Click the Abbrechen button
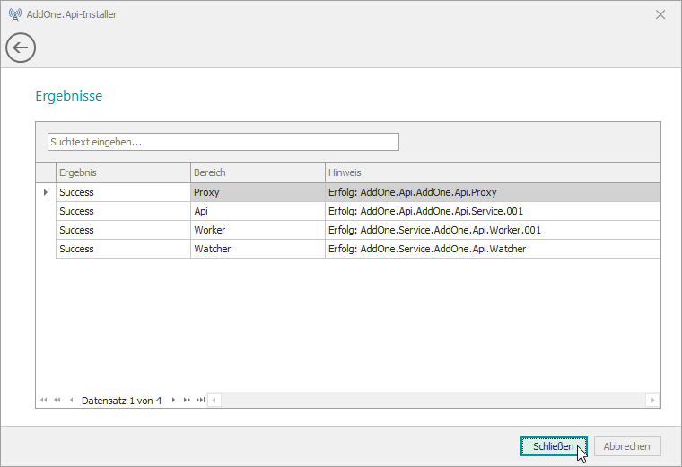 click(x=627, y=446)
